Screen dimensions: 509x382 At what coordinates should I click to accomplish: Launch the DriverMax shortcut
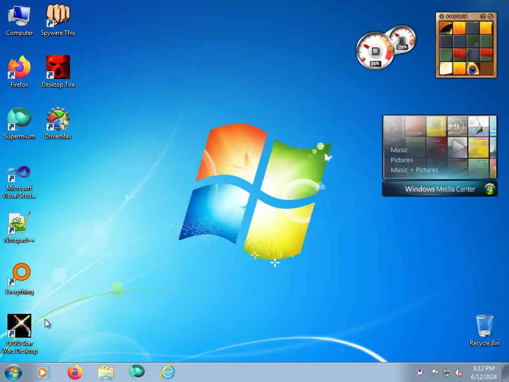(58, 123)
